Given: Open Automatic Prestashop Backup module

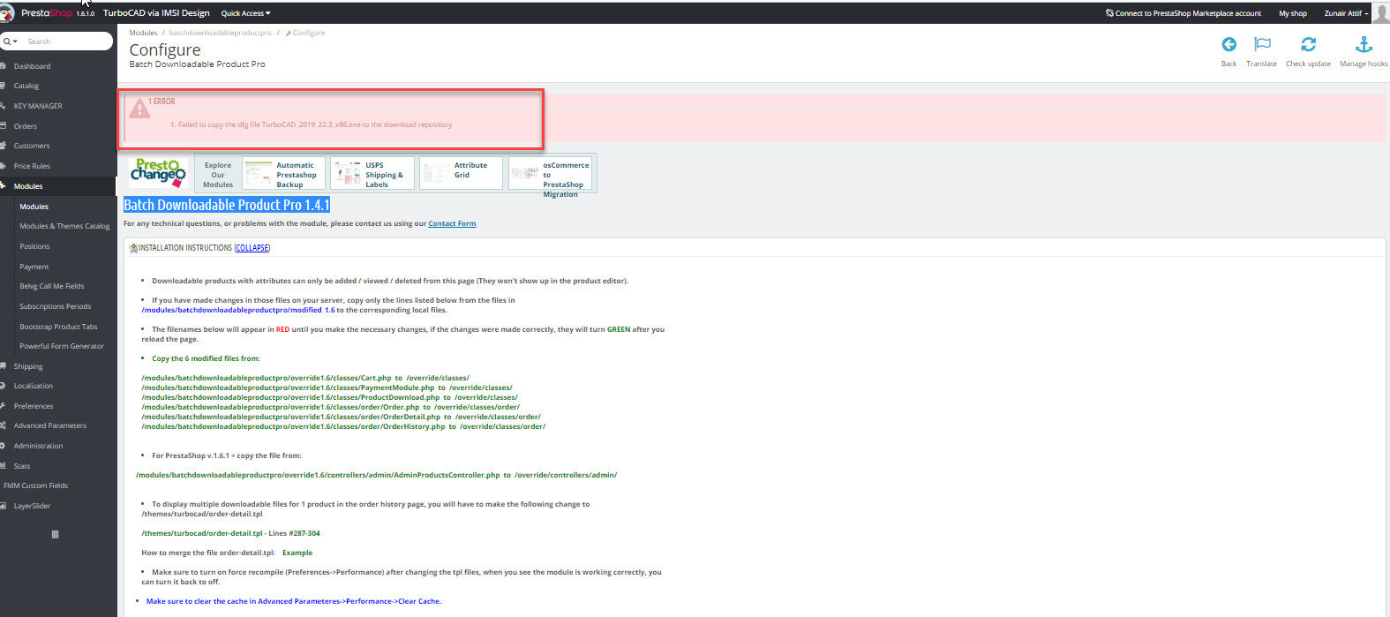Looking at the screenshot, I should [283, 173].
